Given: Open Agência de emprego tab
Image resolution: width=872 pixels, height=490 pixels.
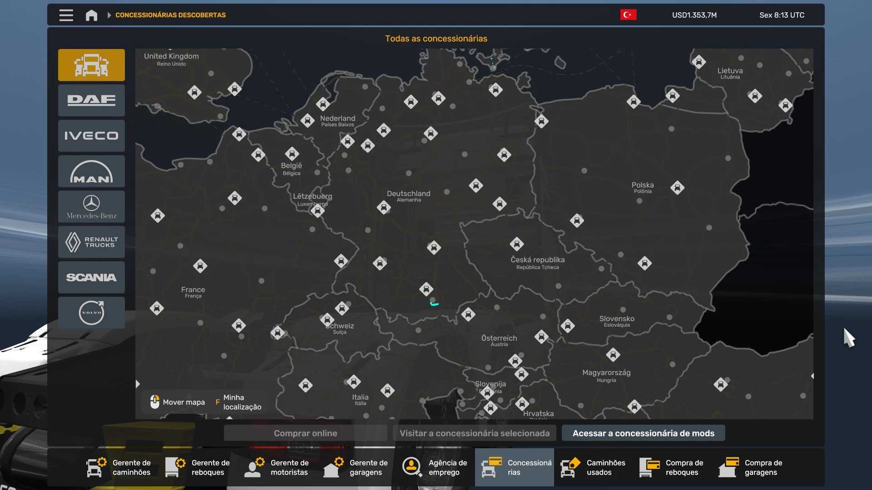Looking at the screenshot, I should tap(435, 467).
